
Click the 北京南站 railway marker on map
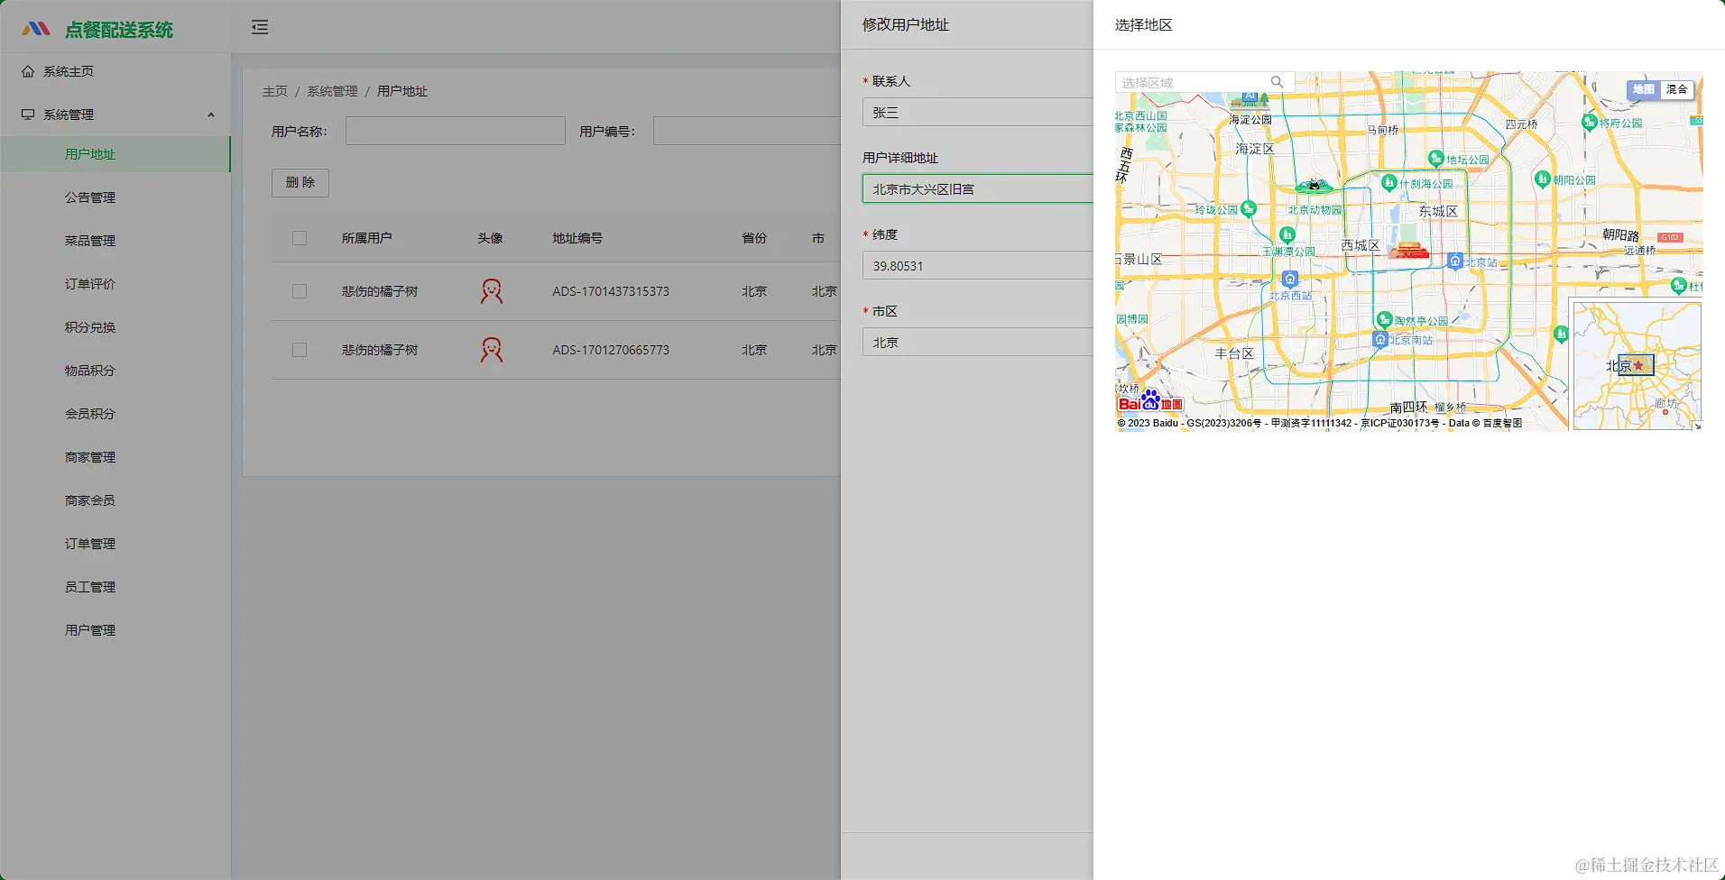1379,339
